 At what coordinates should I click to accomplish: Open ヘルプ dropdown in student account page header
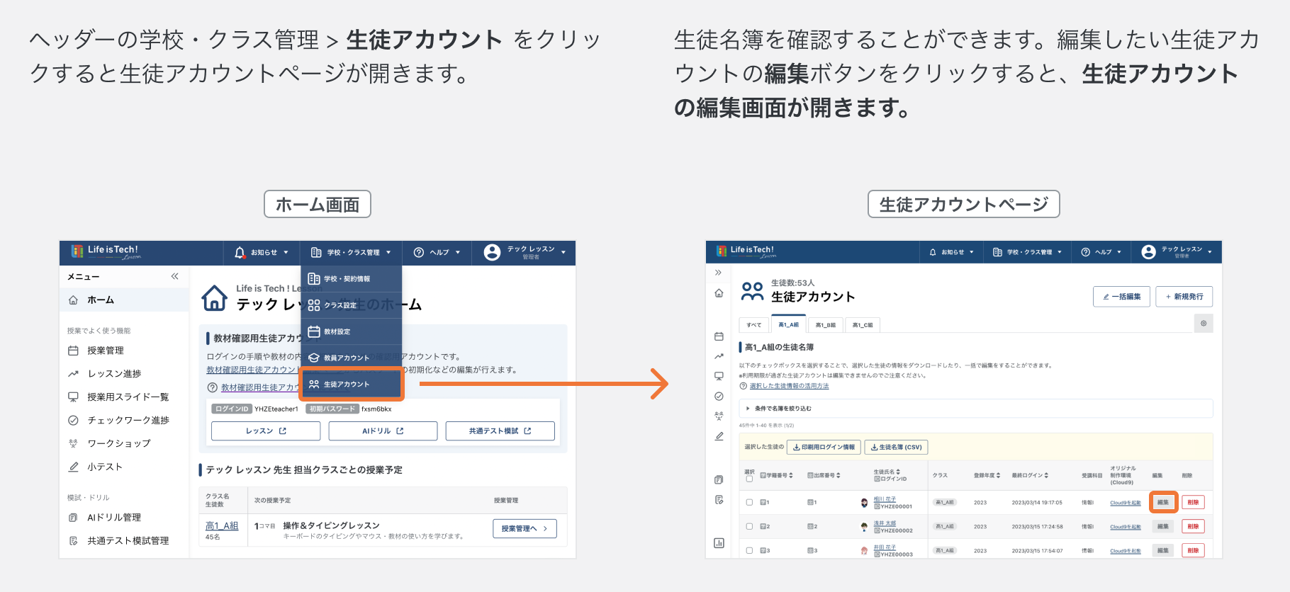(x=1101, y=252)
